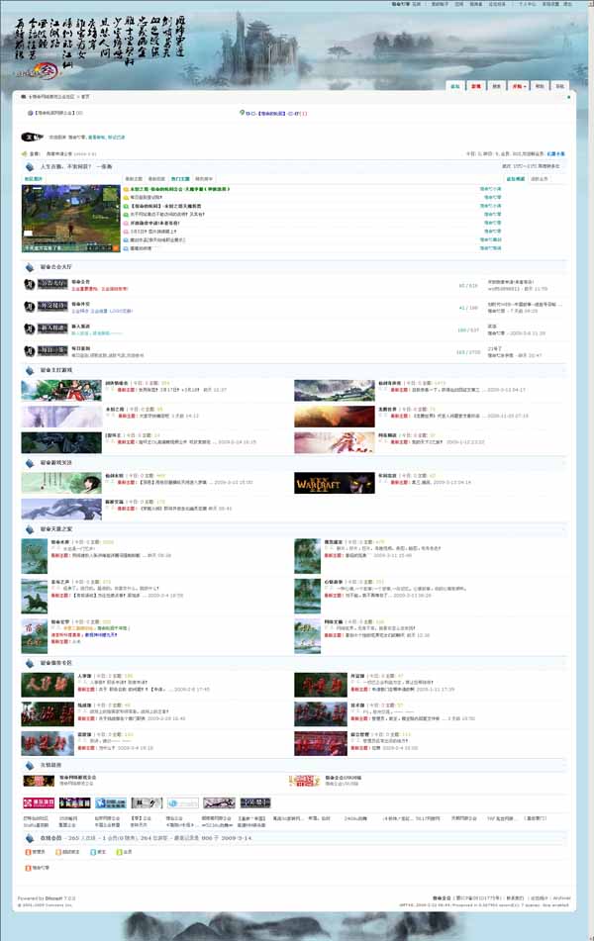Click the home icon in the breadcrumb bar
The width and height of the screenshot is (594, 941).
coord(24,96)
